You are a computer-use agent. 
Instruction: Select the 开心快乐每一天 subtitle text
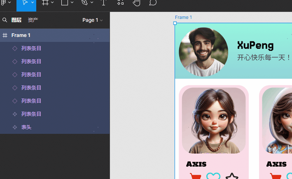(264, 57)
